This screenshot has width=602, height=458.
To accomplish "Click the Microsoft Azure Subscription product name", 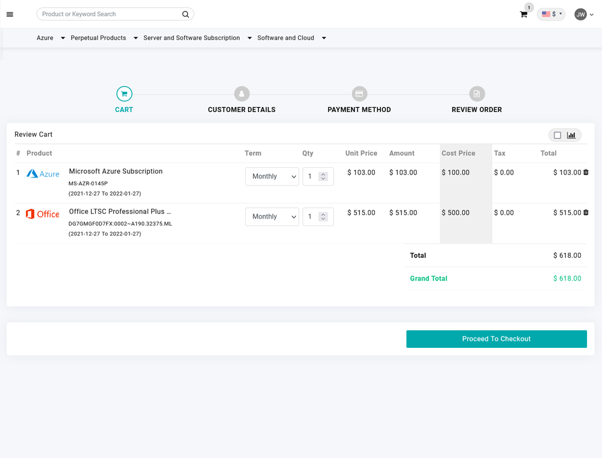I will point(116,172).
